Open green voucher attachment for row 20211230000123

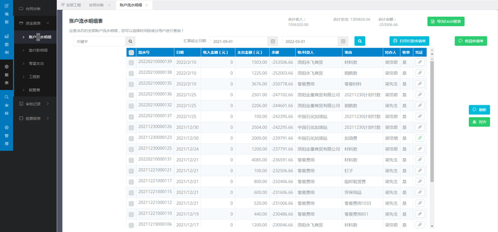[x=420, y=138]
